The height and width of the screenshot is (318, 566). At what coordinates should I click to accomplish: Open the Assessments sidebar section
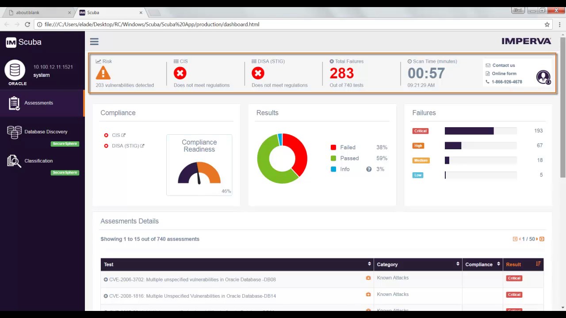pyautogui.click(x=42, y=103)
